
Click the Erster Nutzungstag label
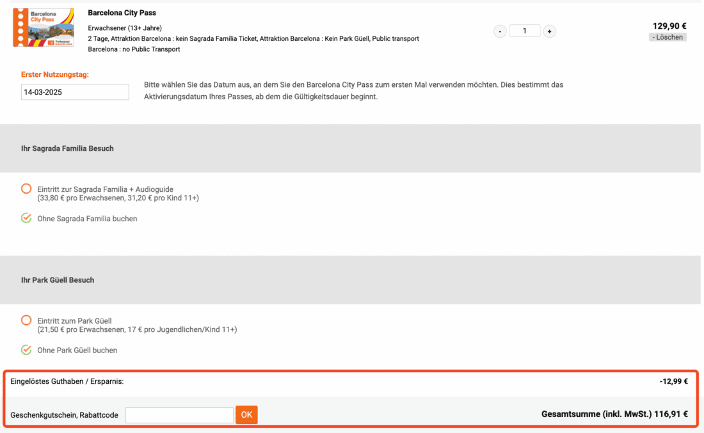pyautogui.click(x=55, y=75)
